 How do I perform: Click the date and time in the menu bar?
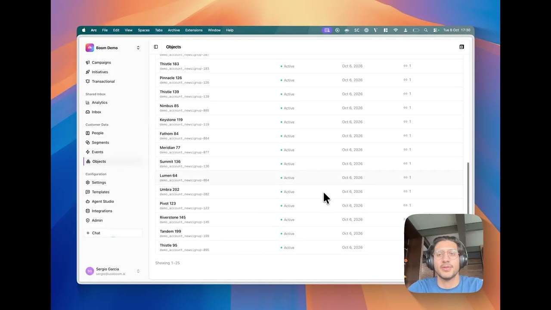pos(457,30)
